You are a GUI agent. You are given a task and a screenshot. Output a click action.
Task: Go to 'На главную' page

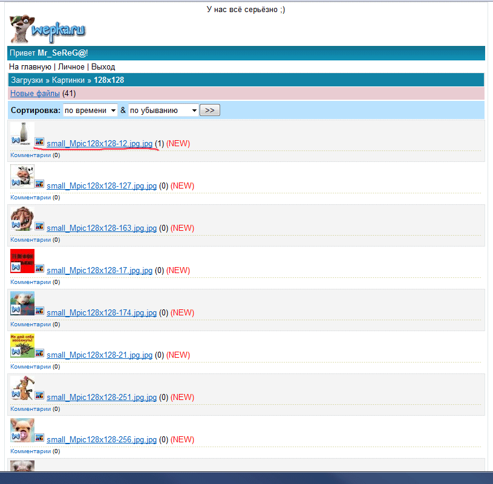pyautogui.click(x=30, y=67)
